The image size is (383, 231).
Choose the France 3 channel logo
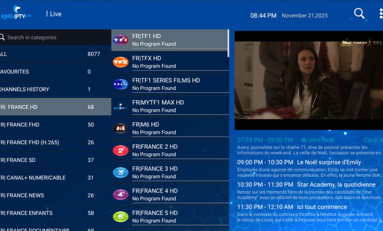pos(120,173)
